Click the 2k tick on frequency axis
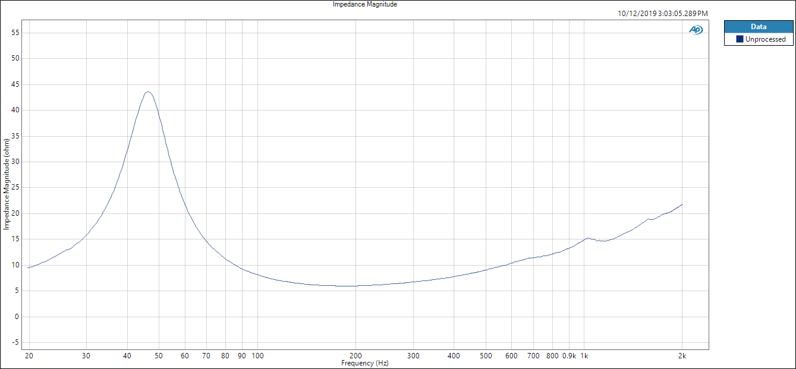Image resolution: width=796 pixels, height=369 pixels. coord(682,356)
